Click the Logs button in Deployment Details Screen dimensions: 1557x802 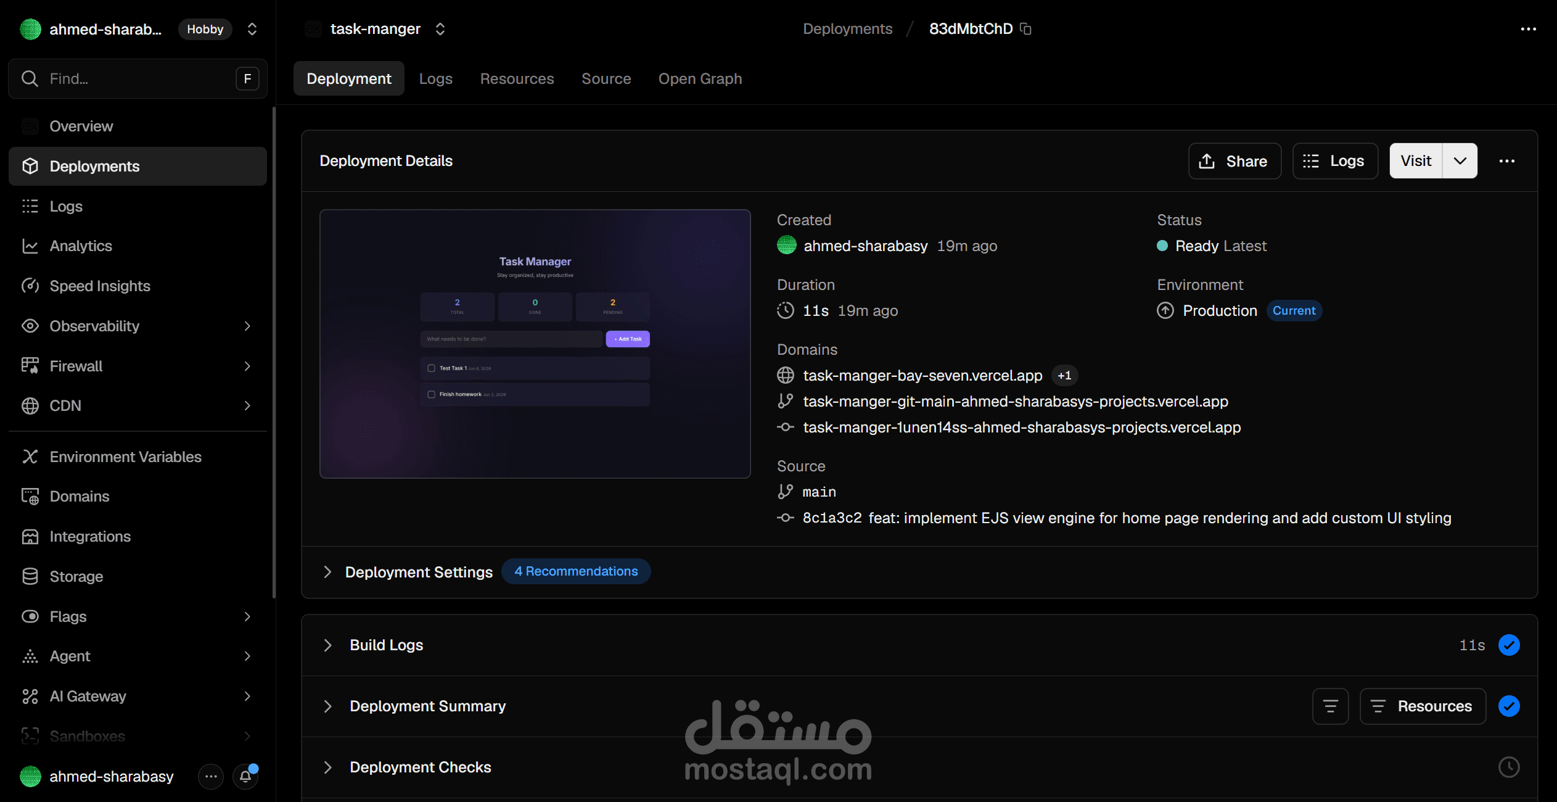point(1335,161)
